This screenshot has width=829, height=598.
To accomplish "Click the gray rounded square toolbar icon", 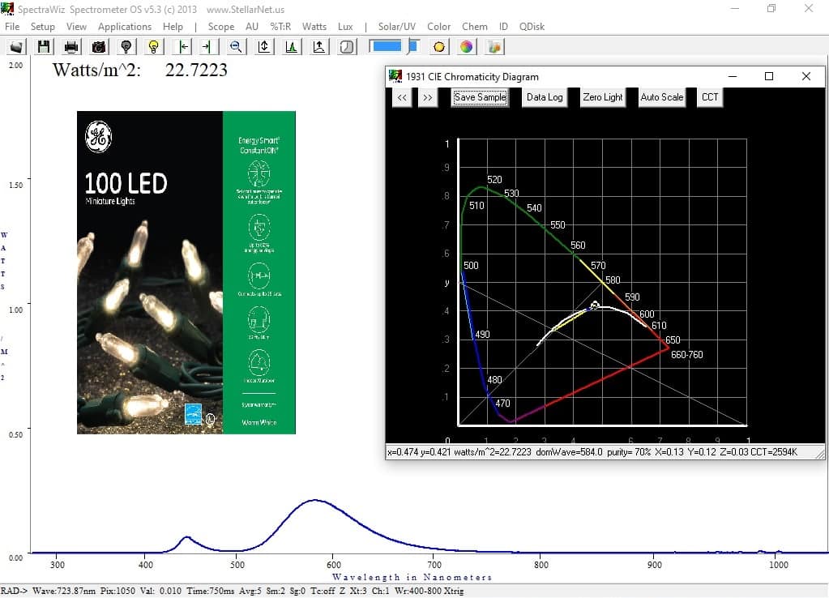I will click(x=347, y=46).
